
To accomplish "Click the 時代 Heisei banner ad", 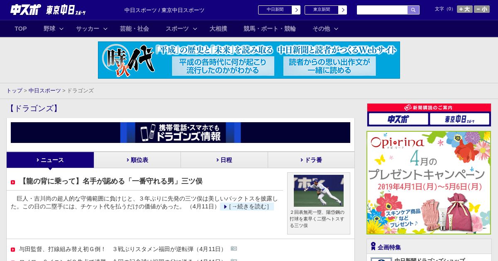I will coord(249,60).
